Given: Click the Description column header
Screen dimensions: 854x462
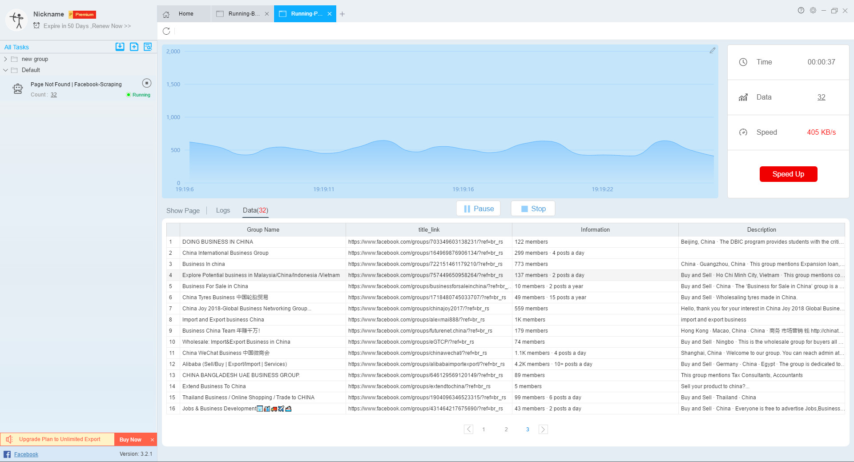Looking at the screenshot, I should tap(761, 230).
